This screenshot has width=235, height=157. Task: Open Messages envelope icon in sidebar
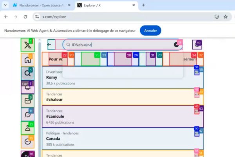(x=27, y=101)
